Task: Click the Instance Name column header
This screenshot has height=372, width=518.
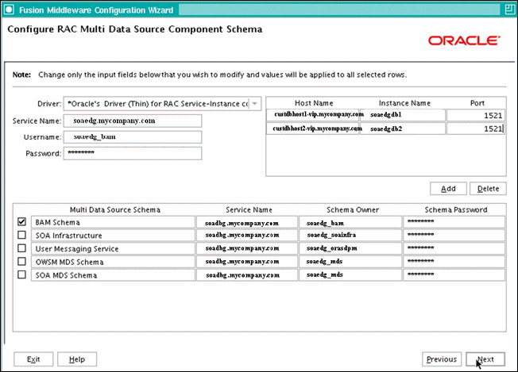Action: click(x=404, y=103)
